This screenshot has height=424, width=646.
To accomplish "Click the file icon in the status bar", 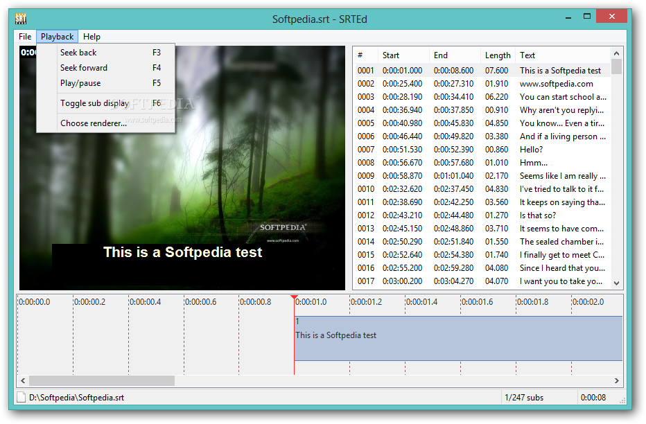I will tap(21, 398).
